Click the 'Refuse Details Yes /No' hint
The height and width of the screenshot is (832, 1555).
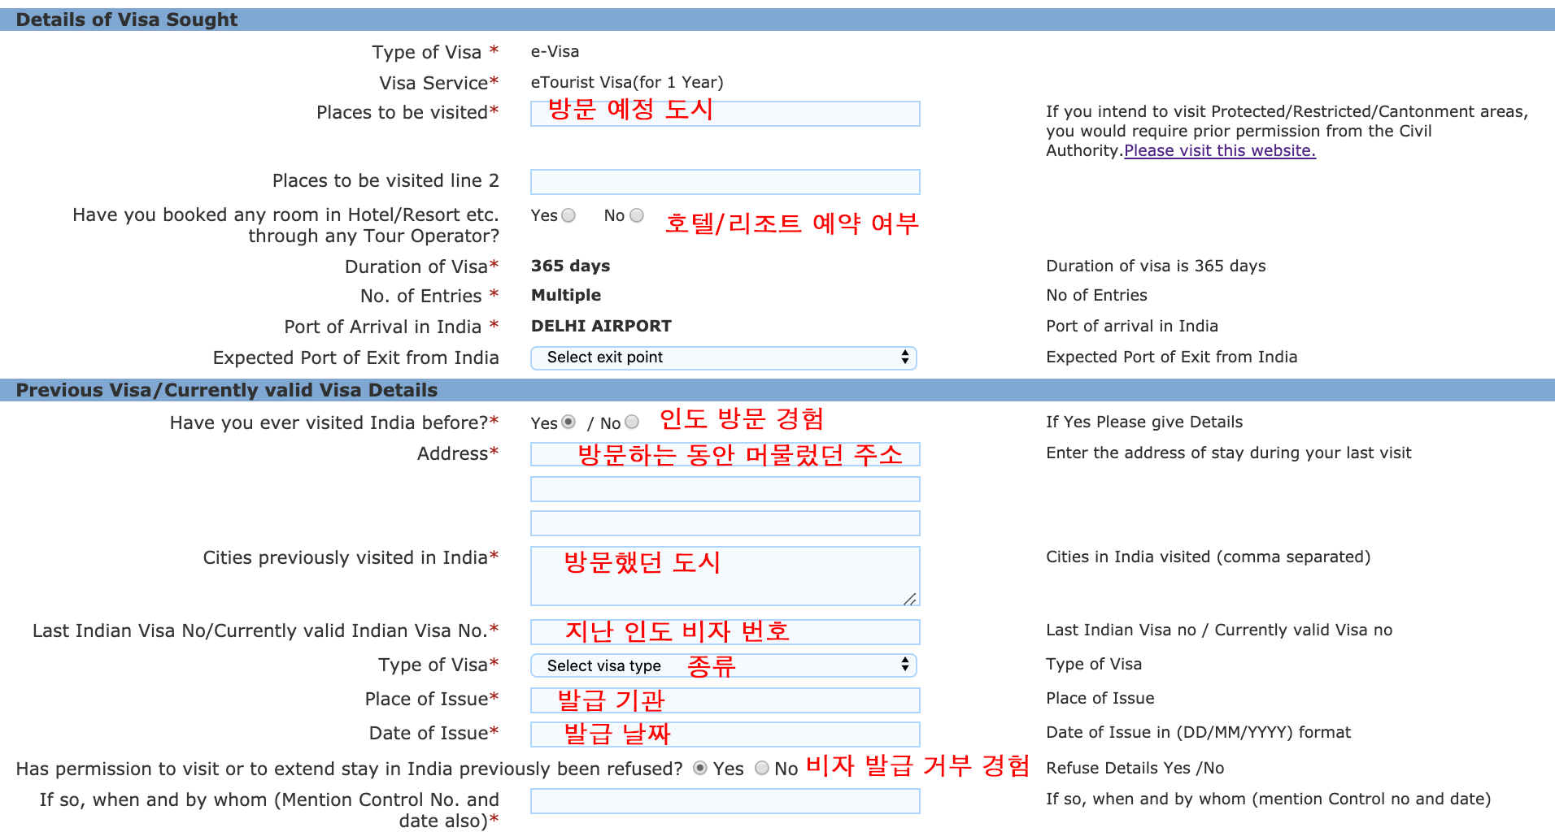[1135, 768]
